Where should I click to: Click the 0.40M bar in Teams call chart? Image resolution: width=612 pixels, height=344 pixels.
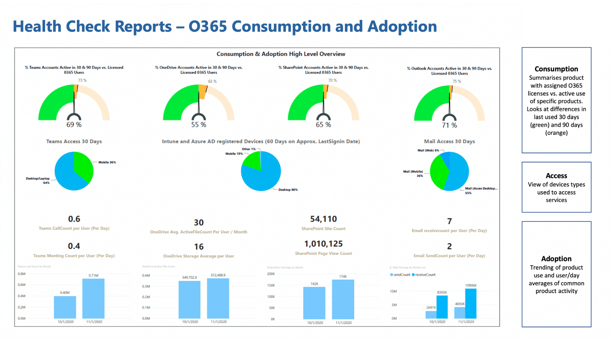[x=65, y=307]
